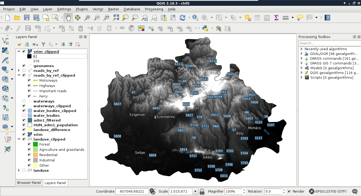Click the Processing Toolbox search field

coord(329,43)
